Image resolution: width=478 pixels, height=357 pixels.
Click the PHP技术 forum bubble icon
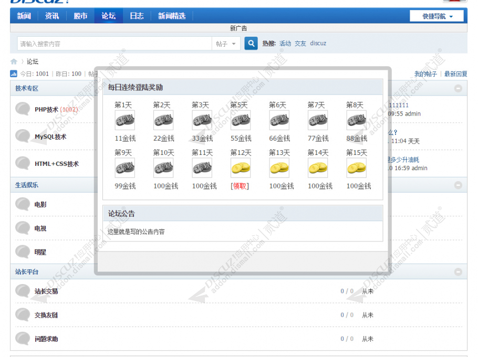pos(23,109)
